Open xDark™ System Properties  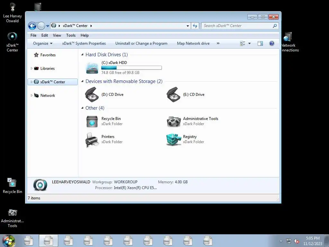tap(84, 43)
